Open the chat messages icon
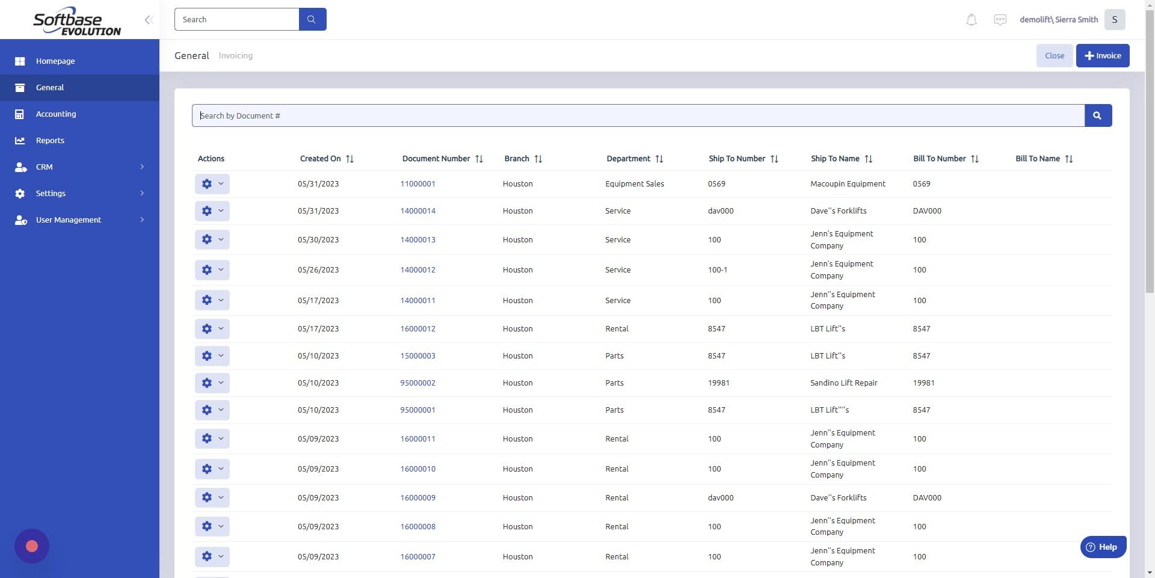1155x578 pixels. pyautogui.click(x=1000, y=19)
